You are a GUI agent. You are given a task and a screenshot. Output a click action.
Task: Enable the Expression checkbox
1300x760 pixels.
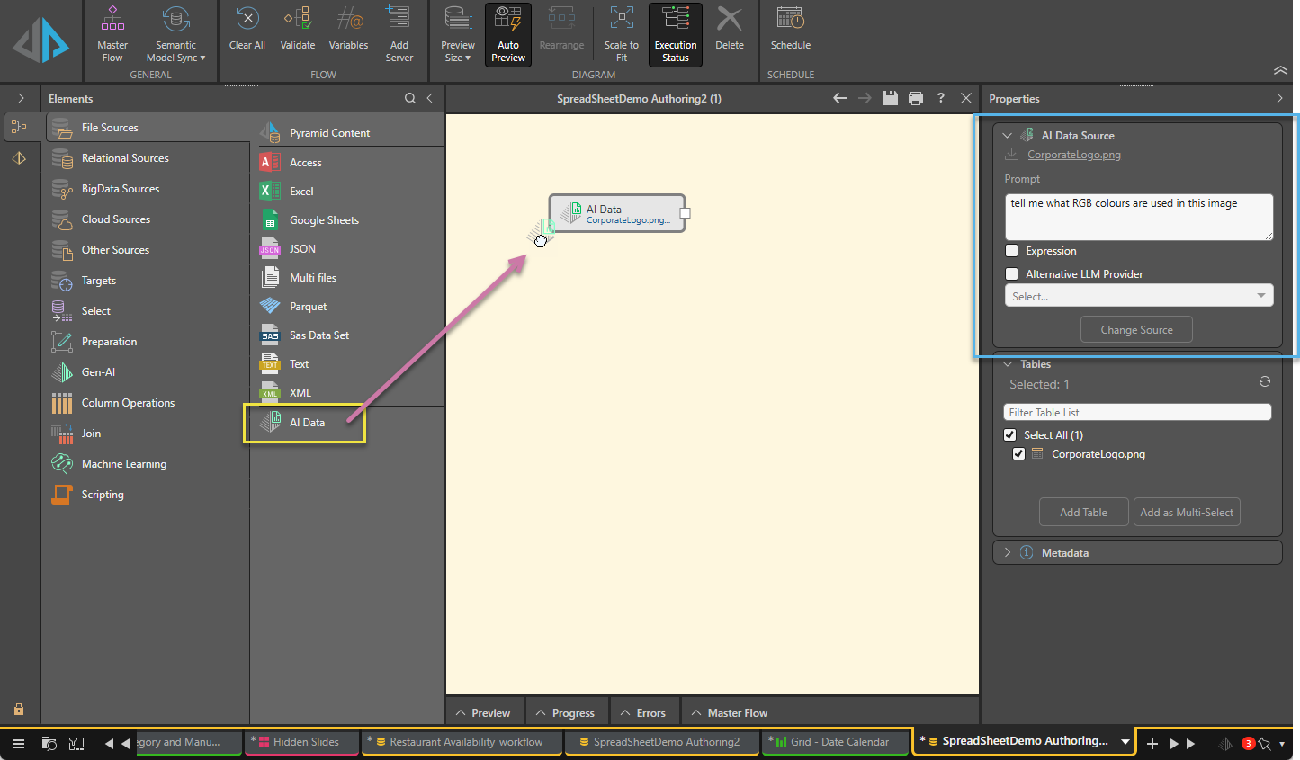1012,251
